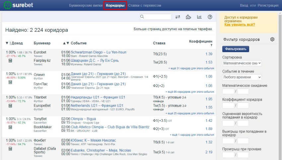Open Юбэнкс К – Мехия Николас event
Screen dimensions: 282x160
pyautogui.click(x=93, y=140)
